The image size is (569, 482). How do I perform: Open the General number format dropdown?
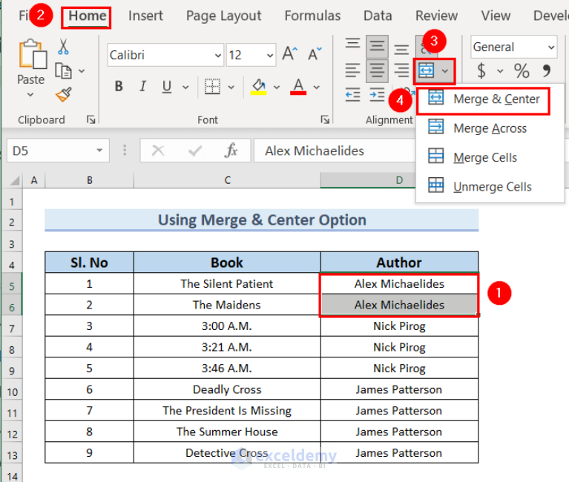coord(551,47)
